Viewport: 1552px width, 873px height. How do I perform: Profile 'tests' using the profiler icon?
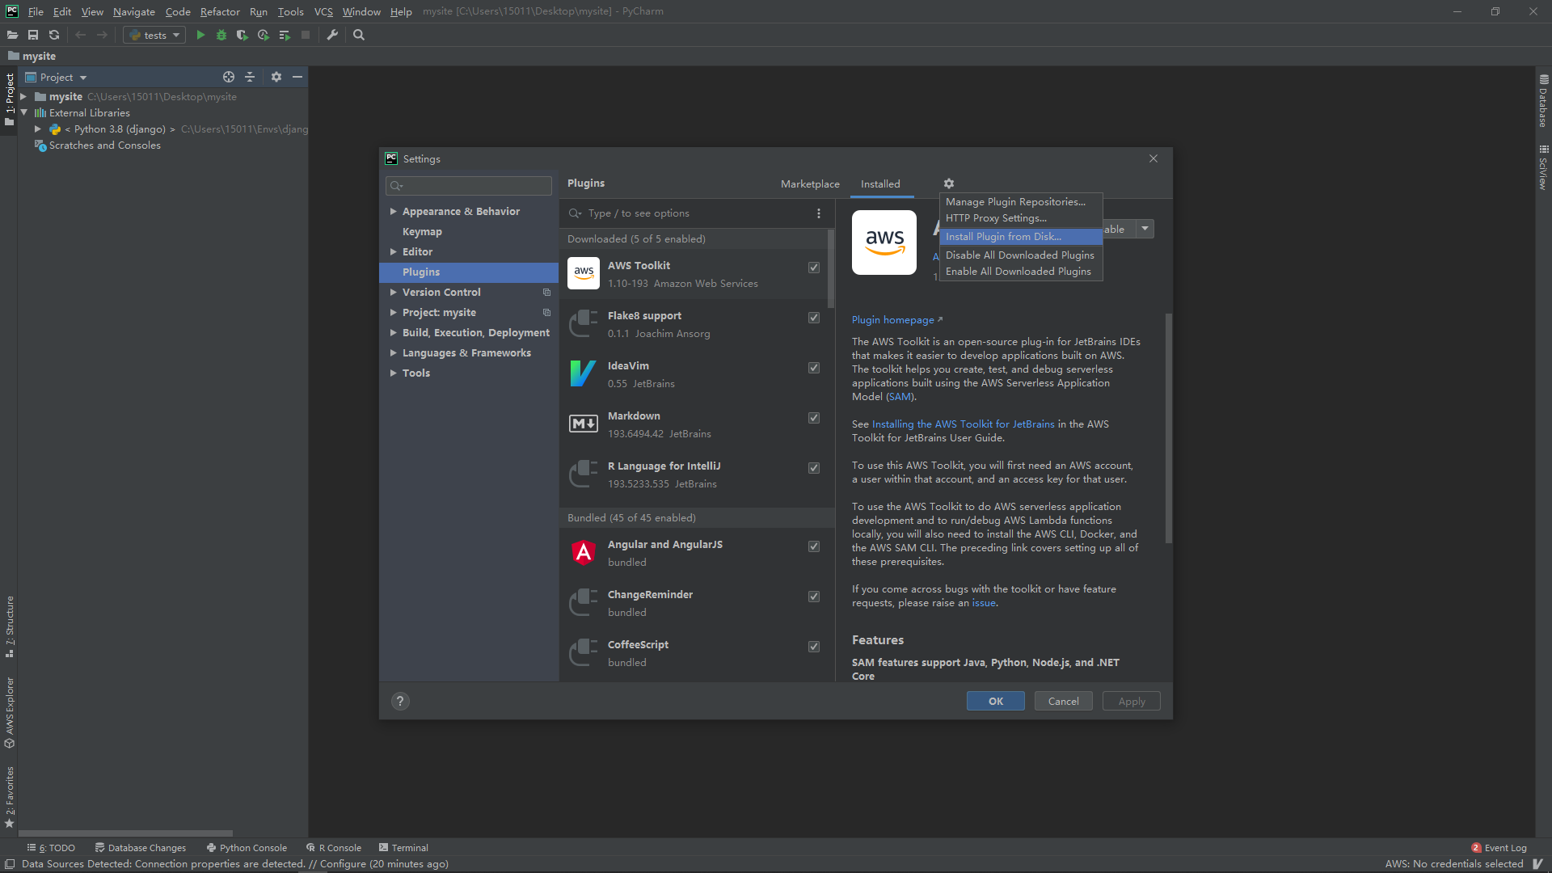point(262,35)
